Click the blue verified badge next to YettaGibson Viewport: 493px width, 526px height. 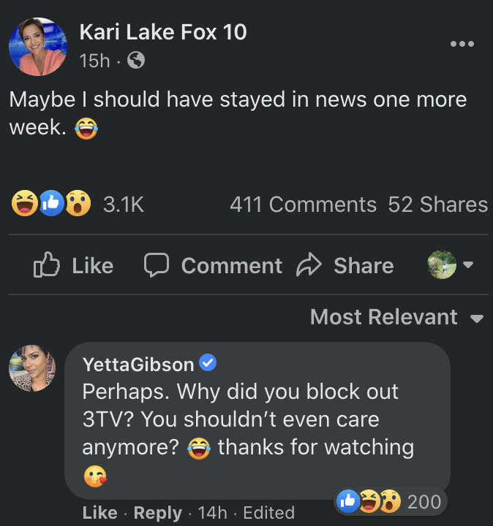pyautogui.click(x=208, y=362)
